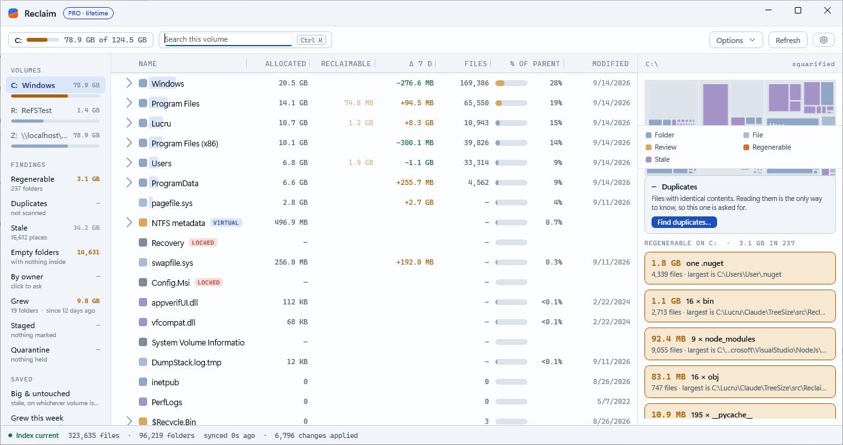Click the DumpStack.log.tmp file icon
843x445 pixels.
[x=143, y=362]
